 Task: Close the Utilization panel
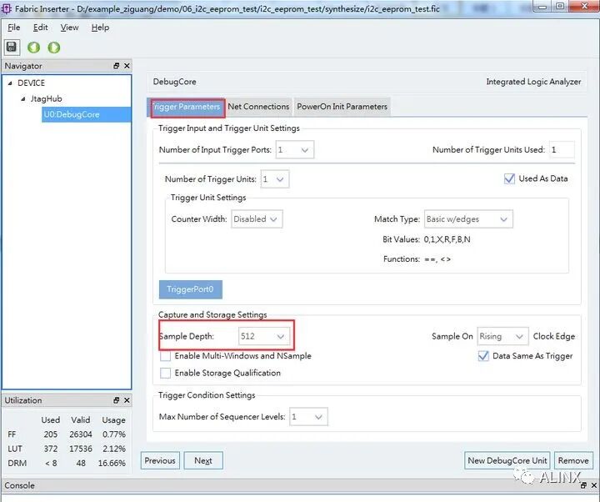[x=127, y=400]
